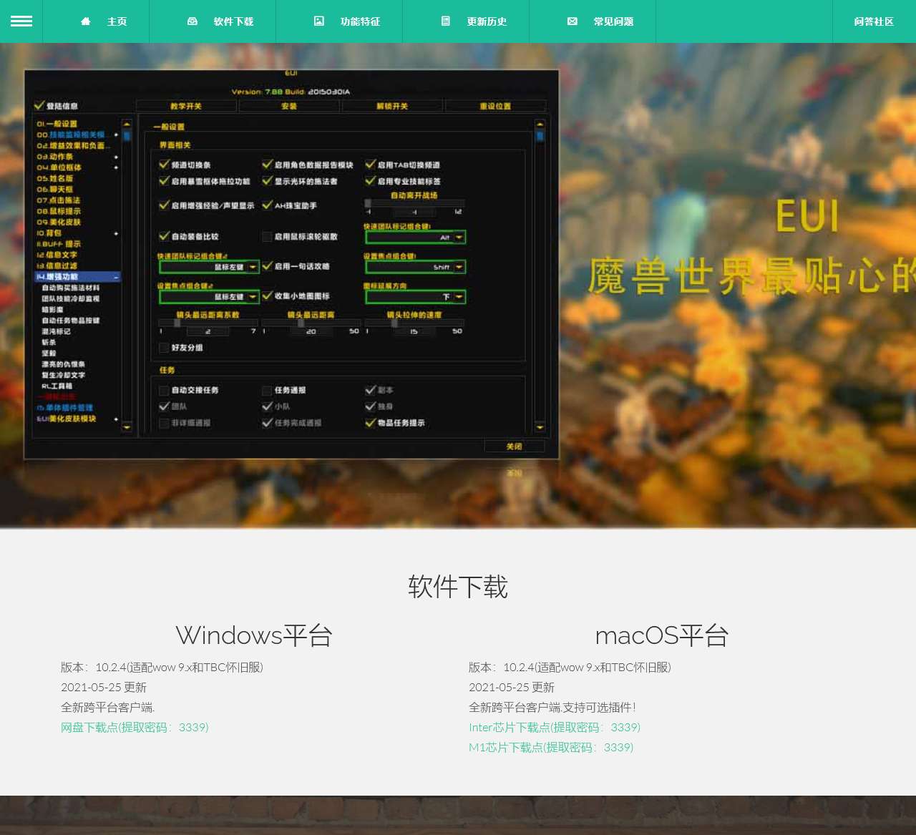Select 09.美化皮肤 in the list
Image resolution: width=916 pixels, height=835 pixels.
(59, 223)
